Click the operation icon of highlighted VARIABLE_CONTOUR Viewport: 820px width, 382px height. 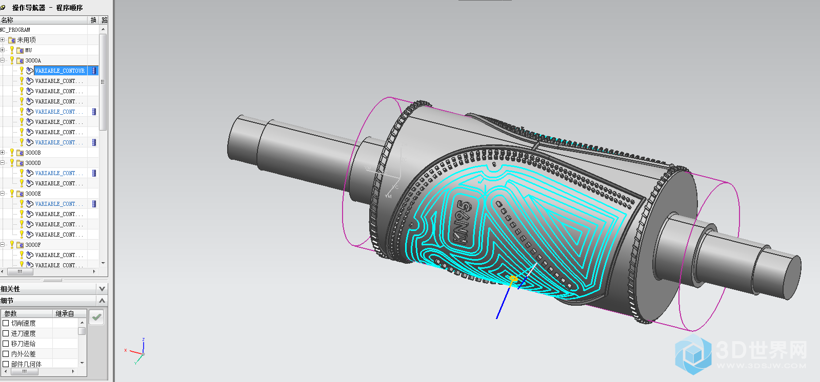(30, 71)
